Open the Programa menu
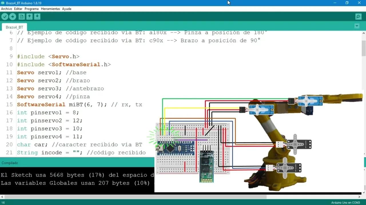 coord(31,9)
